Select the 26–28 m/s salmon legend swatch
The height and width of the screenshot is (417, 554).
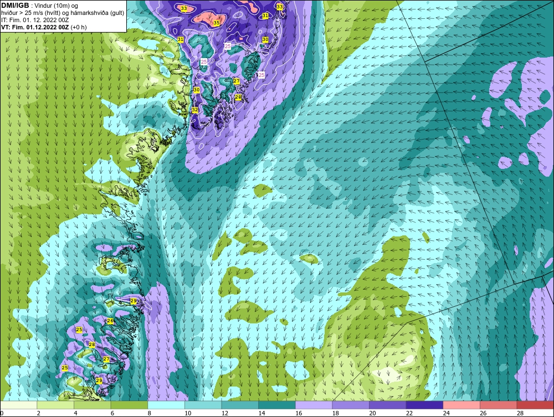click(498, 405)
